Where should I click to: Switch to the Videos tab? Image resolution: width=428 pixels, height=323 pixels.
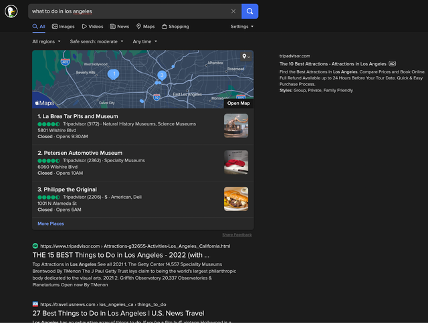(92, 27)
